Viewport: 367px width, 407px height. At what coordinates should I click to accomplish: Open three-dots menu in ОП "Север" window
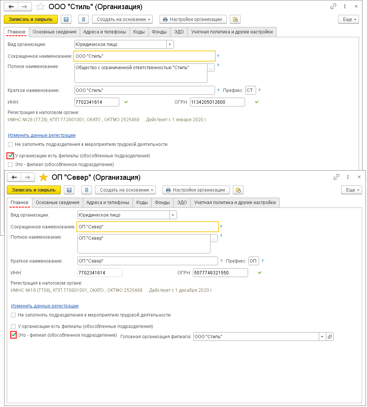(x=348, y=177)
